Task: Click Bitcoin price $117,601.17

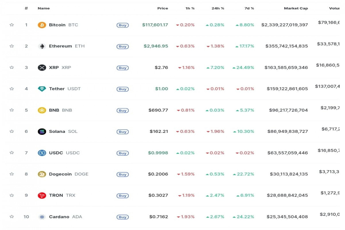Action: pos(155,25)
